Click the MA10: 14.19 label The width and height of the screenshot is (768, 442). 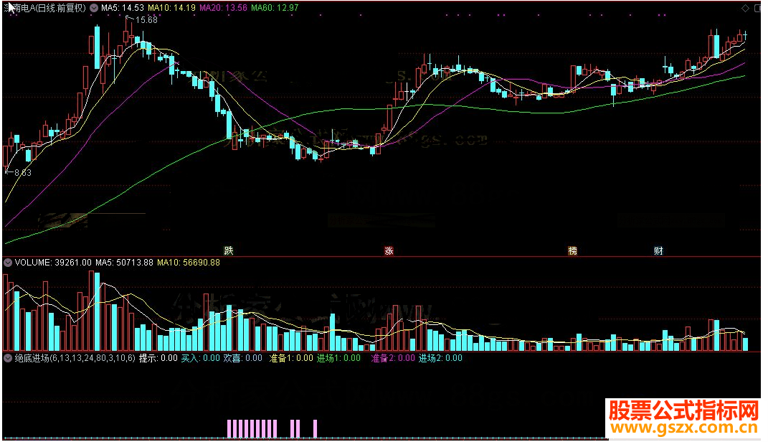tap(171, 9)
